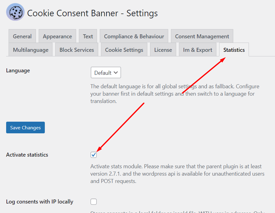Switch to Block Services tab

click(77, 50)
